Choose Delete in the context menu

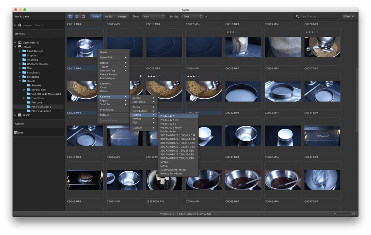pyautogui.click(x=113, y=91)
